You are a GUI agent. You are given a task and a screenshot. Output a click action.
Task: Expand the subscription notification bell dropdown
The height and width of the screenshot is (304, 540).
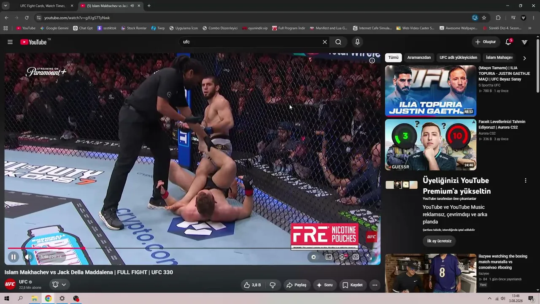coord(59,285)
